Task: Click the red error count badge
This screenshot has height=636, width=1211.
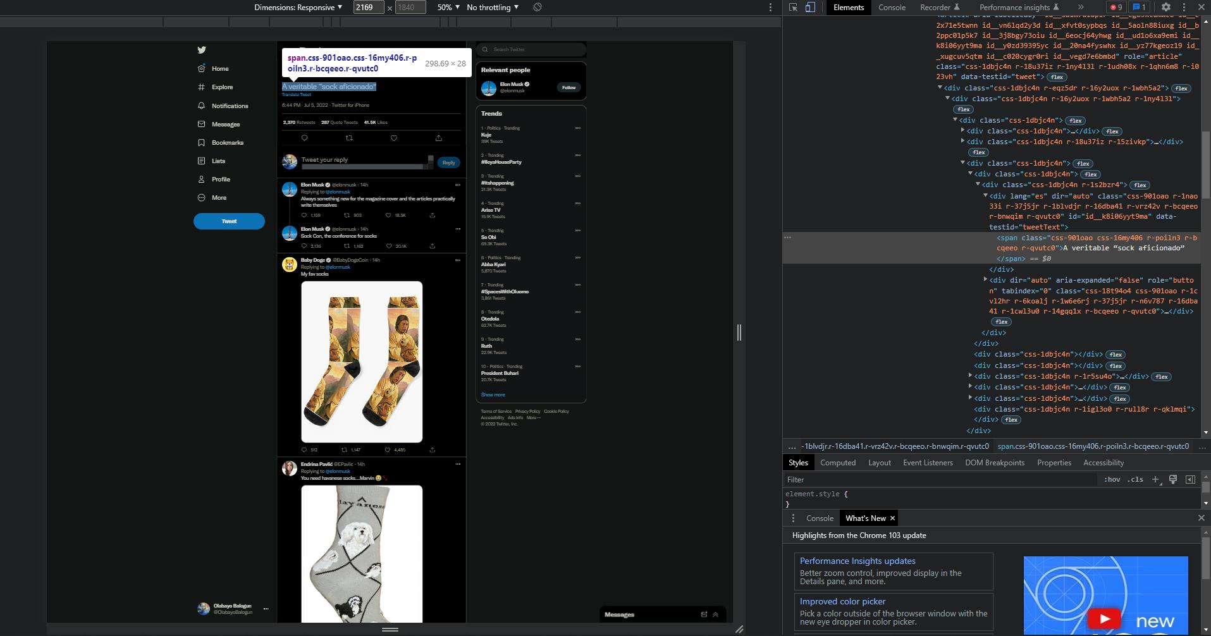Action: pyautogui.click(x=1116, y=8)
